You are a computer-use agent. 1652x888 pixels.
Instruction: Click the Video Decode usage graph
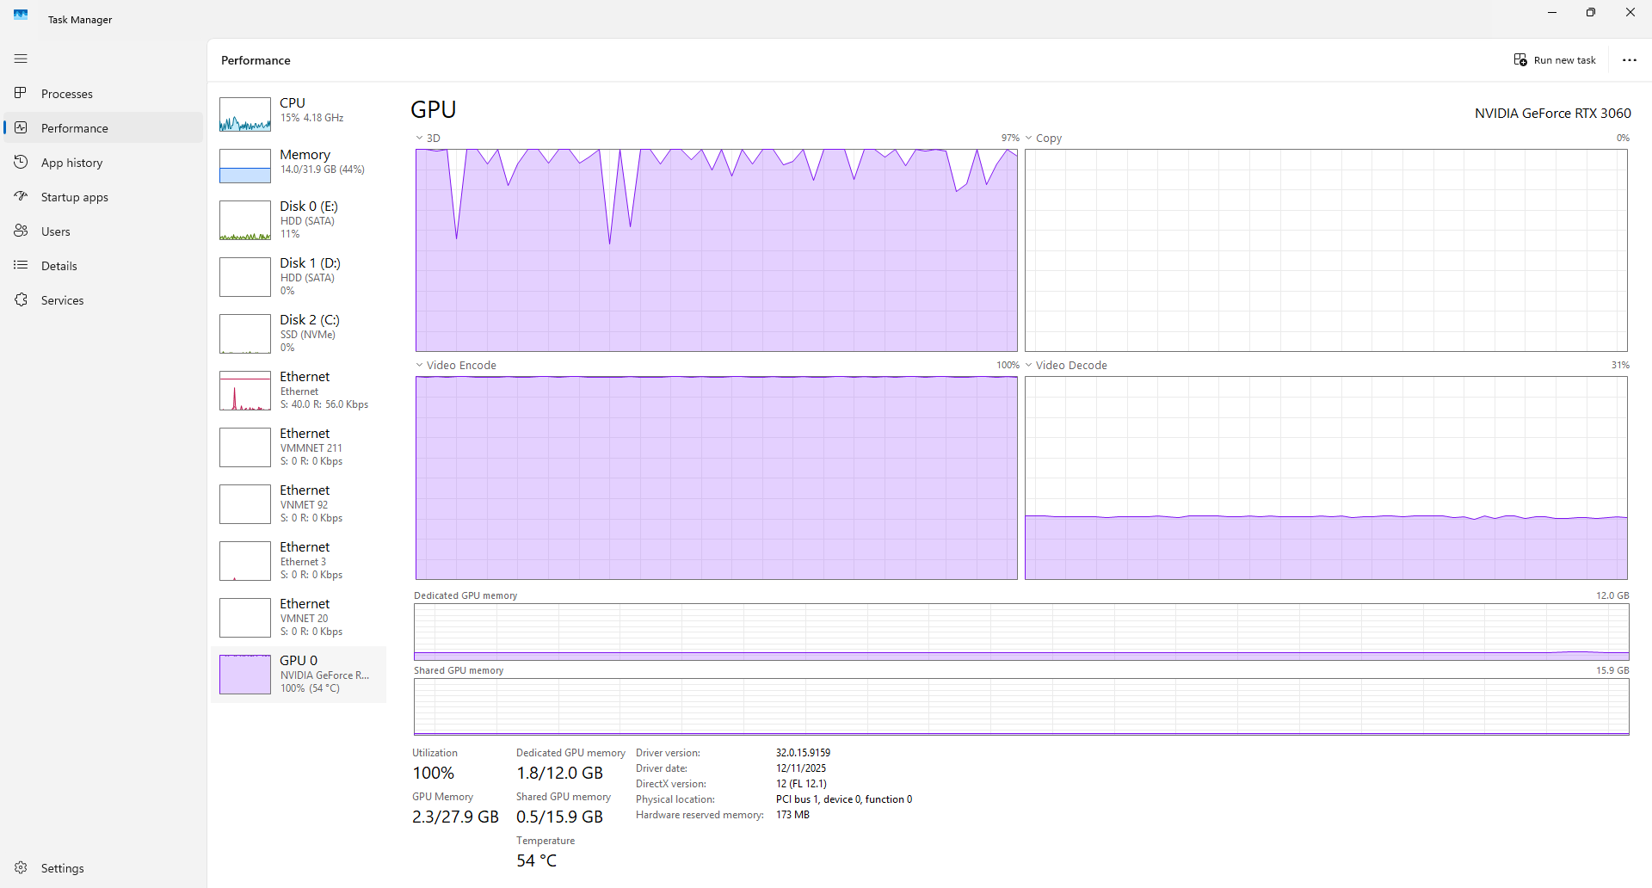pos(1326,478)
